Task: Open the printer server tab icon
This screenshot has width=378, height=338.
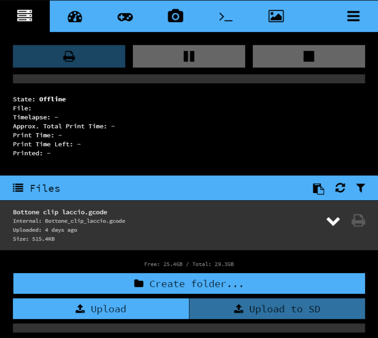Action: [x=24, y=16]
